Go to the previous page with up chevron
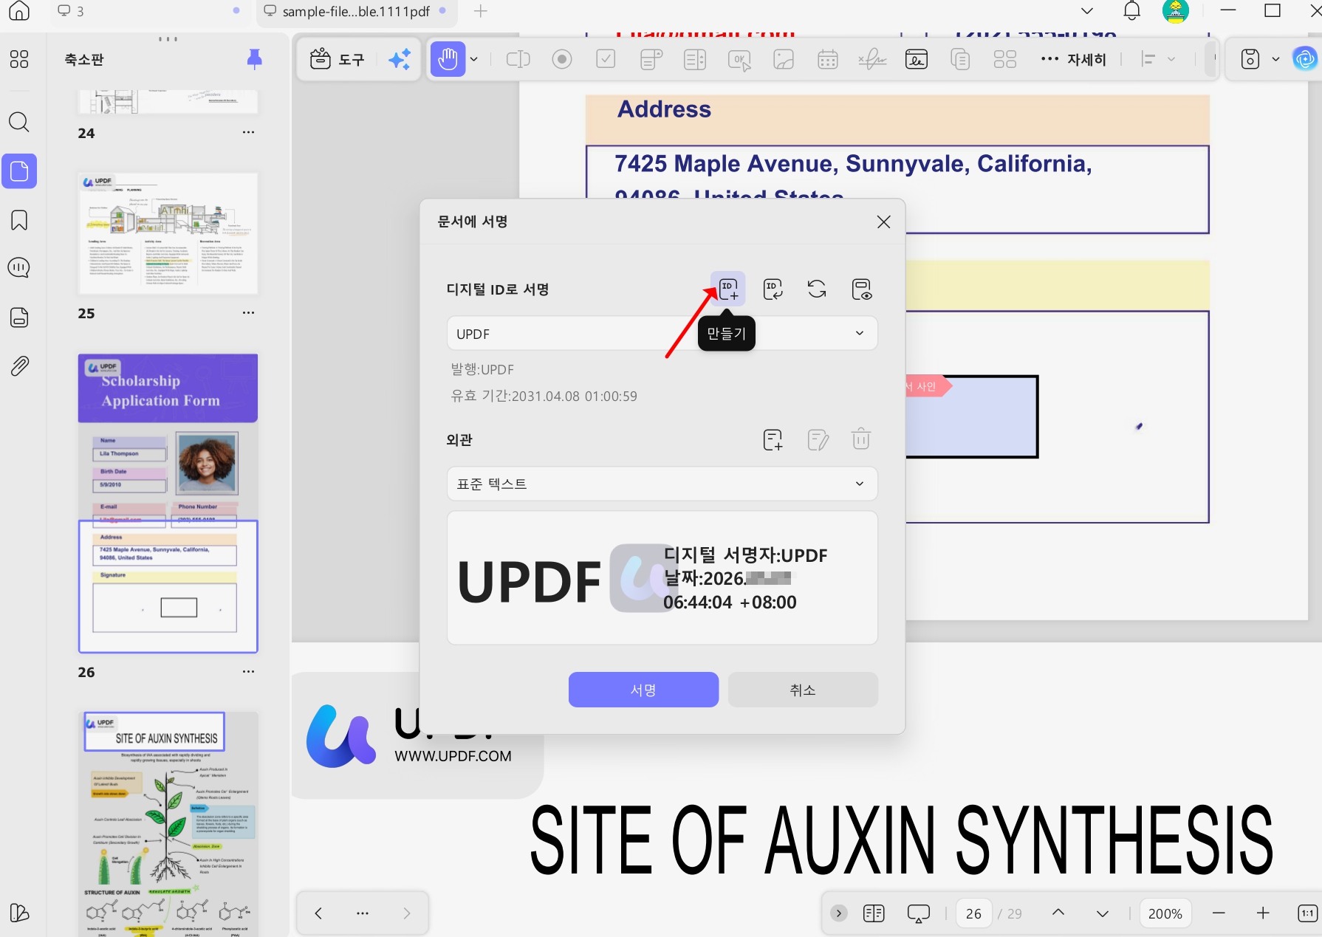Image resolution: width=1322 pixels, height=937 pixels. 1058,913
